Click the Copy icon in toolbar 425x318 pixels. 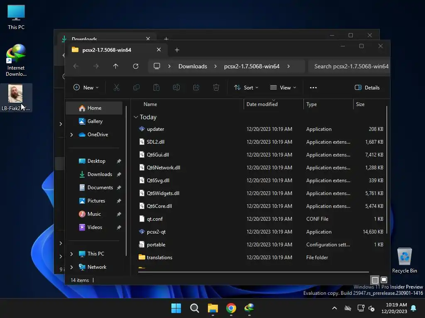point(136,87)
